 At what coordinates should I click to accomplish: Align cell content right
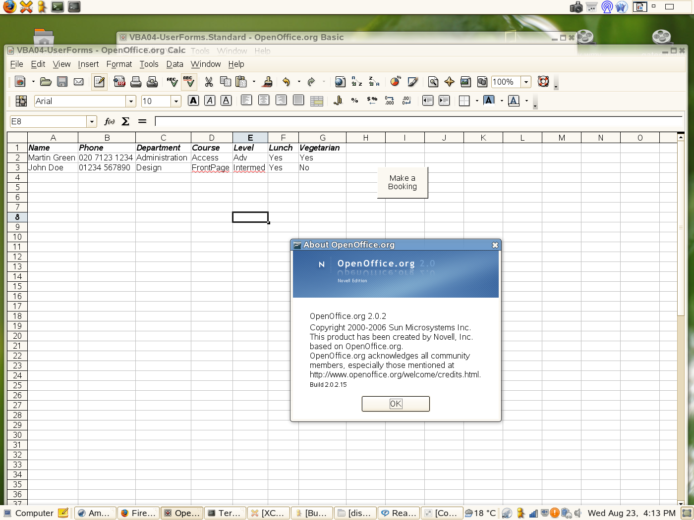pyautogui.click(x=281, y=101)
